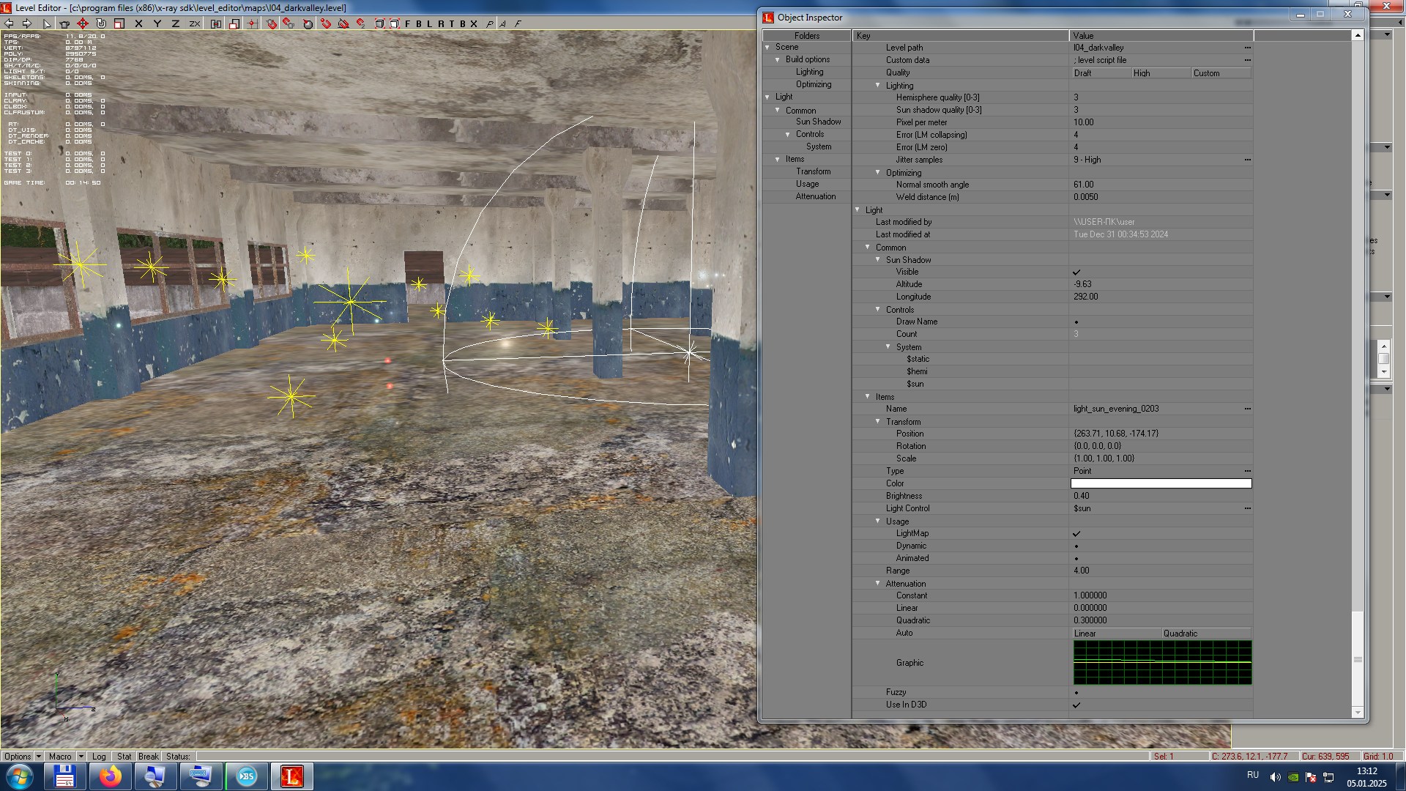Toggle the Use In D3D checkbox

tap(1076, 705)
